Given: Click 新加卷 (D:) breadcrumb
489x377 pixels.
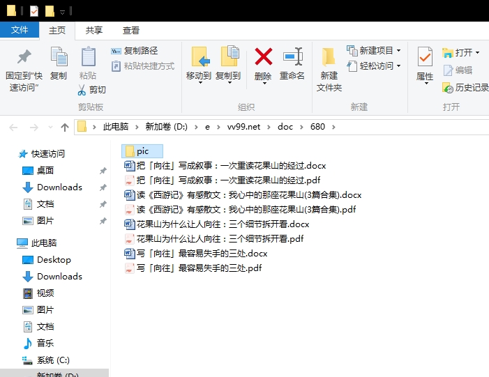Looking at the screenshot, I should pyautogui.click(x=166, y=127).
